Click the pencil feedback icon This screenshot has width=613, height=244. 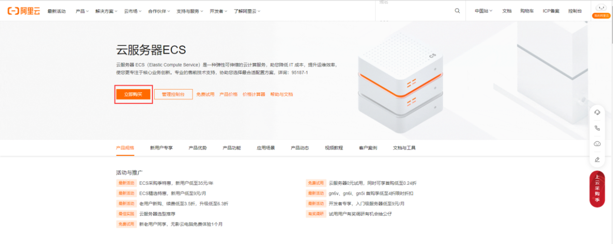coord(597,159)
